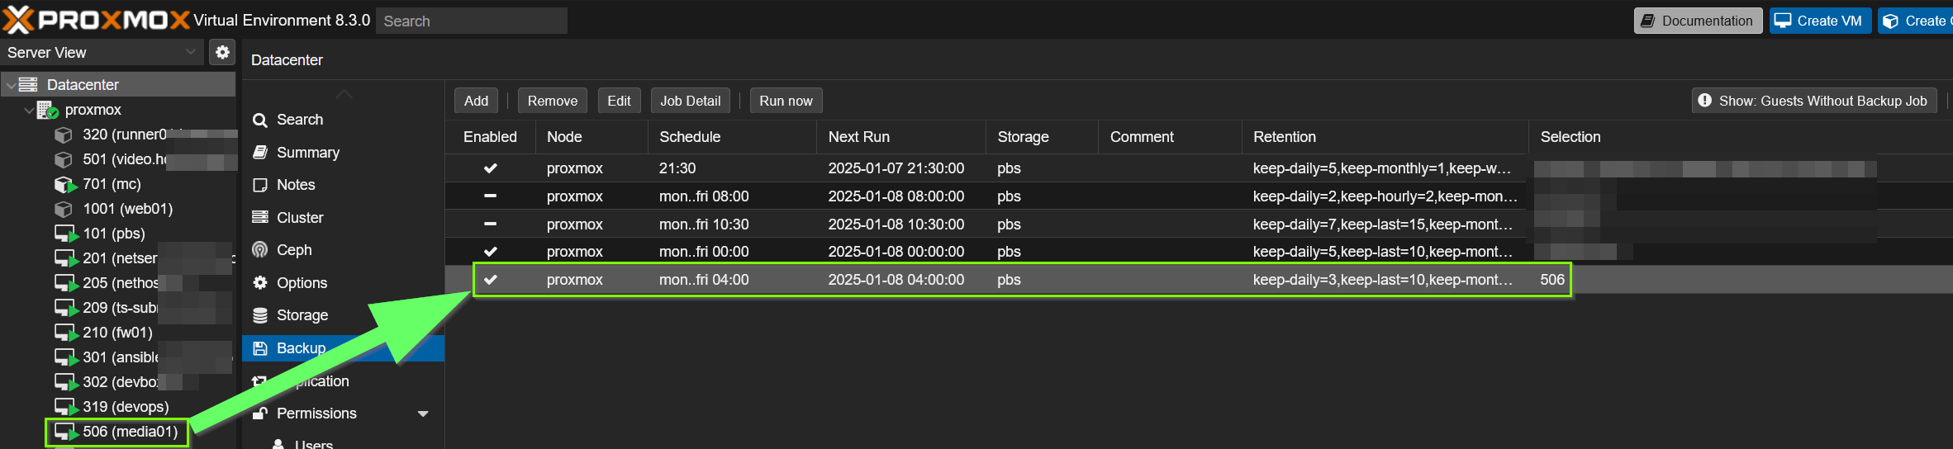Toggle enabled state of mon..fri 10:30 job

click(x=490, y=224)
